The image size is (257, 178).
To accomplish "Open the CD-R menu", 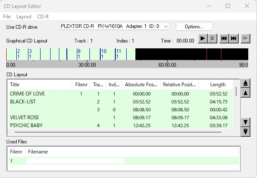I will 43,17.
